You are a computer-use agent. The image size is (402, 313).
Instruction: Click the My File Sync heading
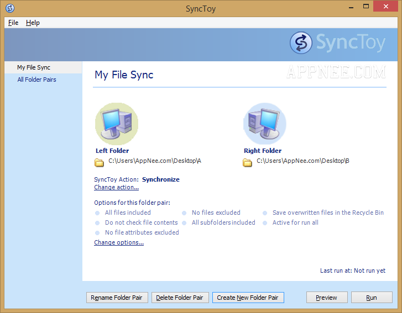click(x=124, y=75)
